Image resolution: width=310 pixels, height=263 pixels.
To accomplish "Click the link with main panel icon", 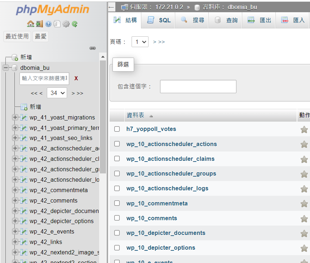I will click(x=93, y=48).
